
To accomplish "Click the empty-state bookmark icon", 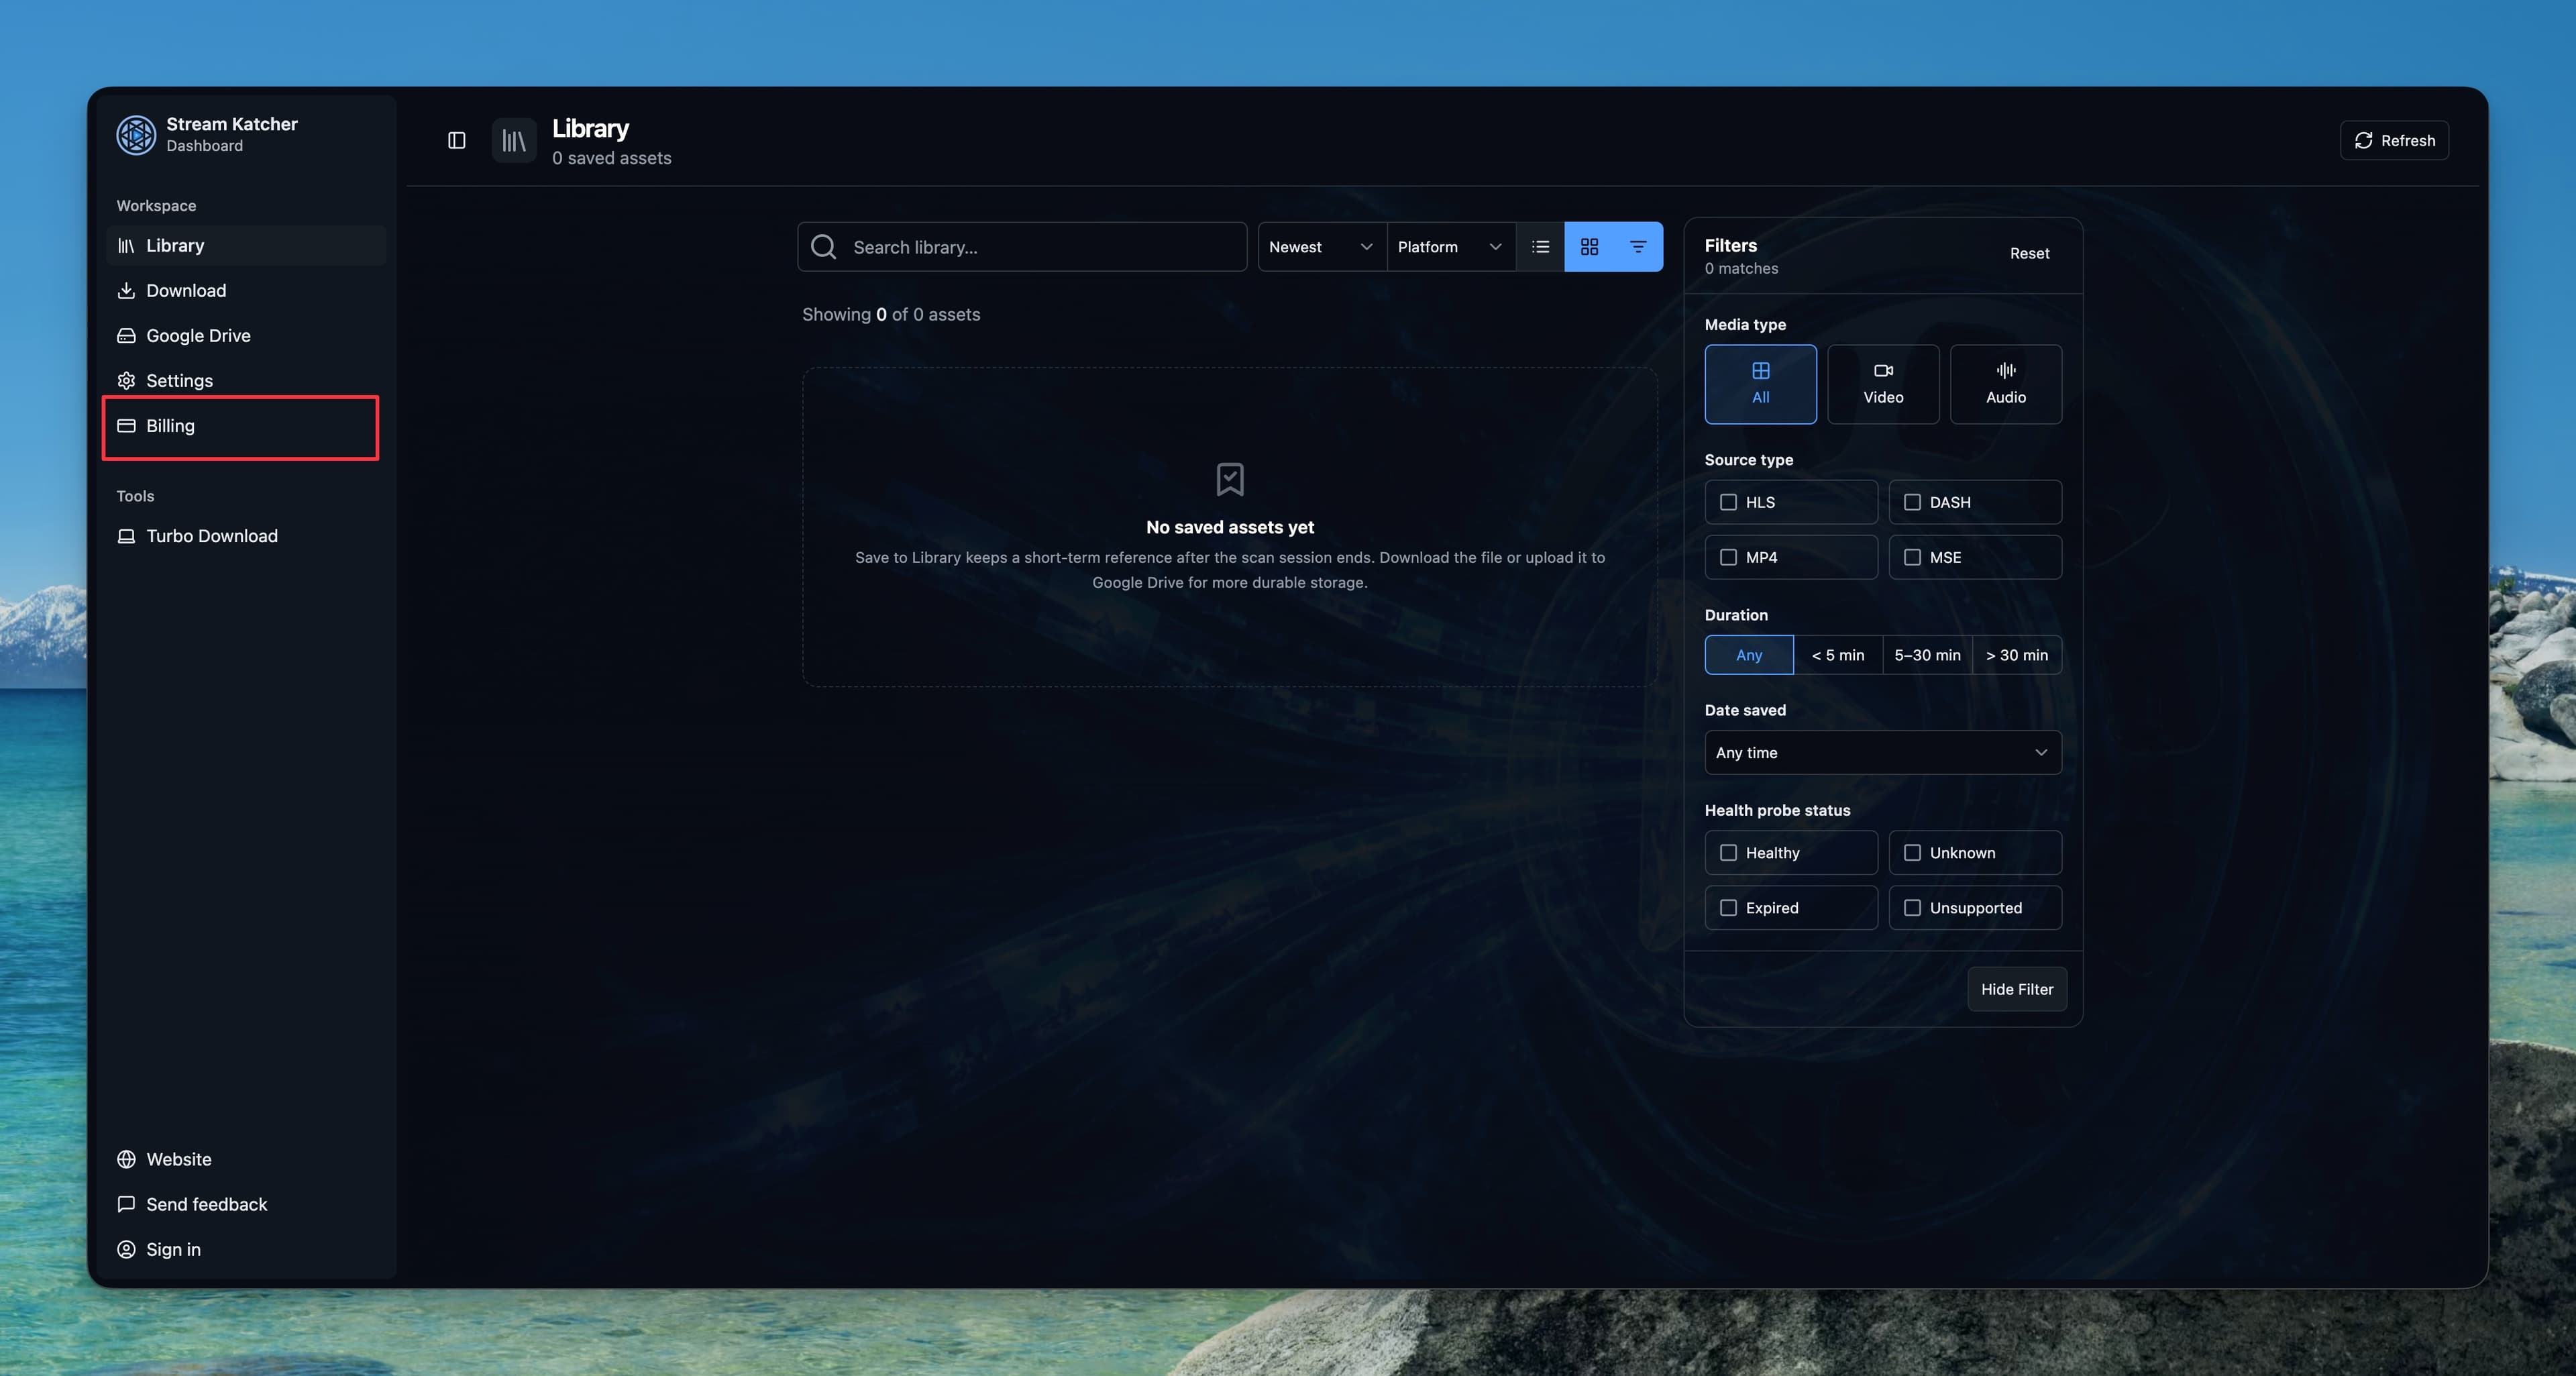I will [x=1230, y=479].
